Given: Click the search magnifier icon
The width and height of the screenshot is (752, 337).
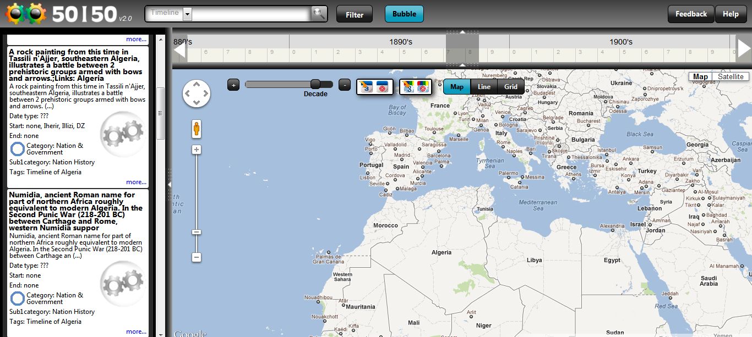Looking at the screenshot, I should tap(319, 14).
